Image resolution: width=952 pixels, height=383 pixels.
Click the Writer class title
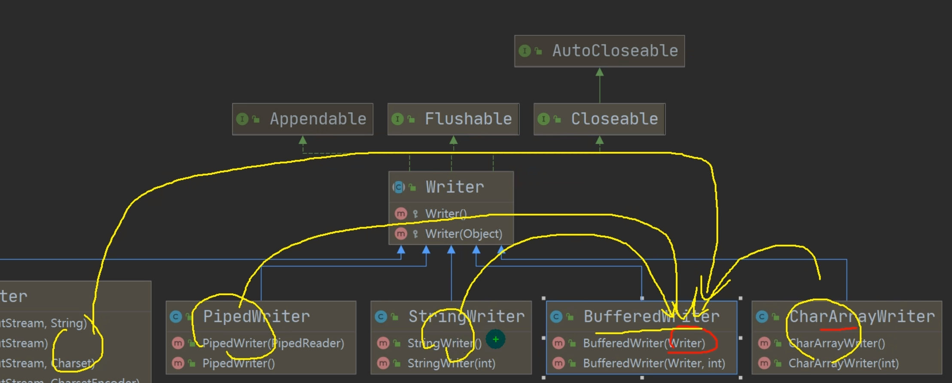click(x=455, y=187)
